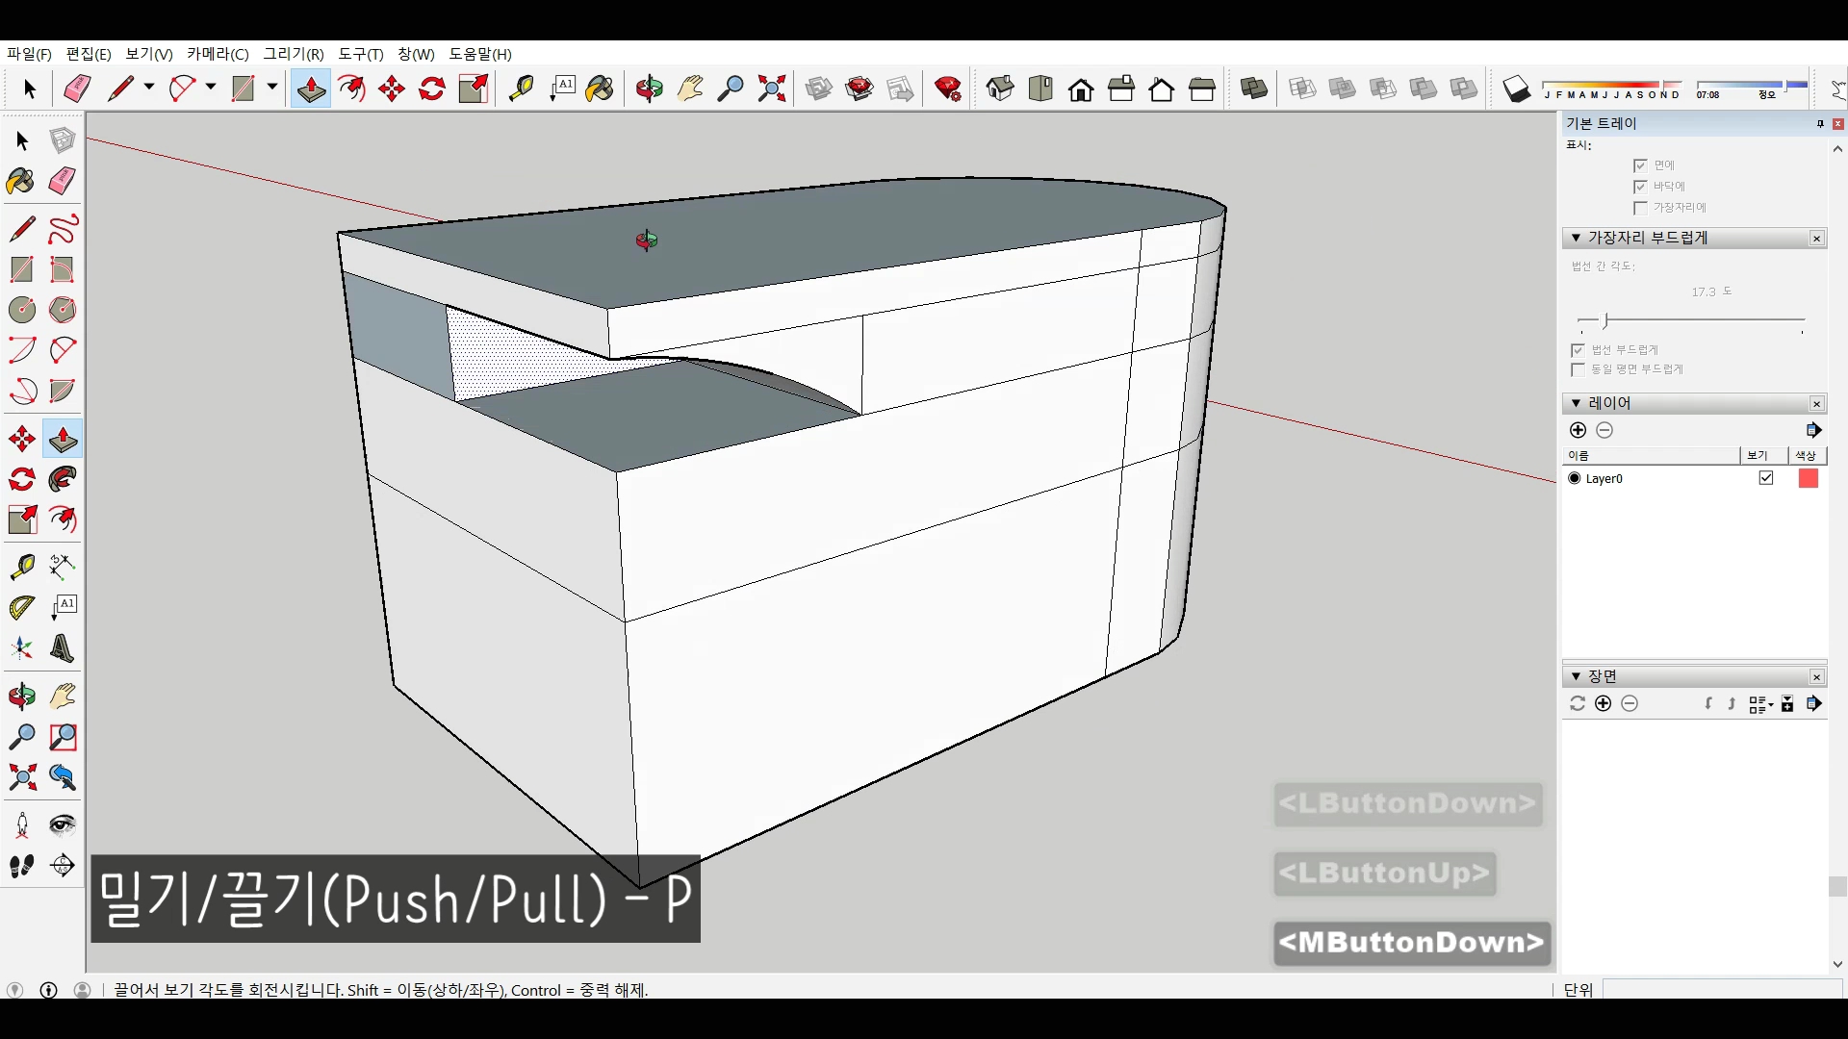Collapse the 레이어 panel section
1848x1039 pixels.
tap(1576, 403)
